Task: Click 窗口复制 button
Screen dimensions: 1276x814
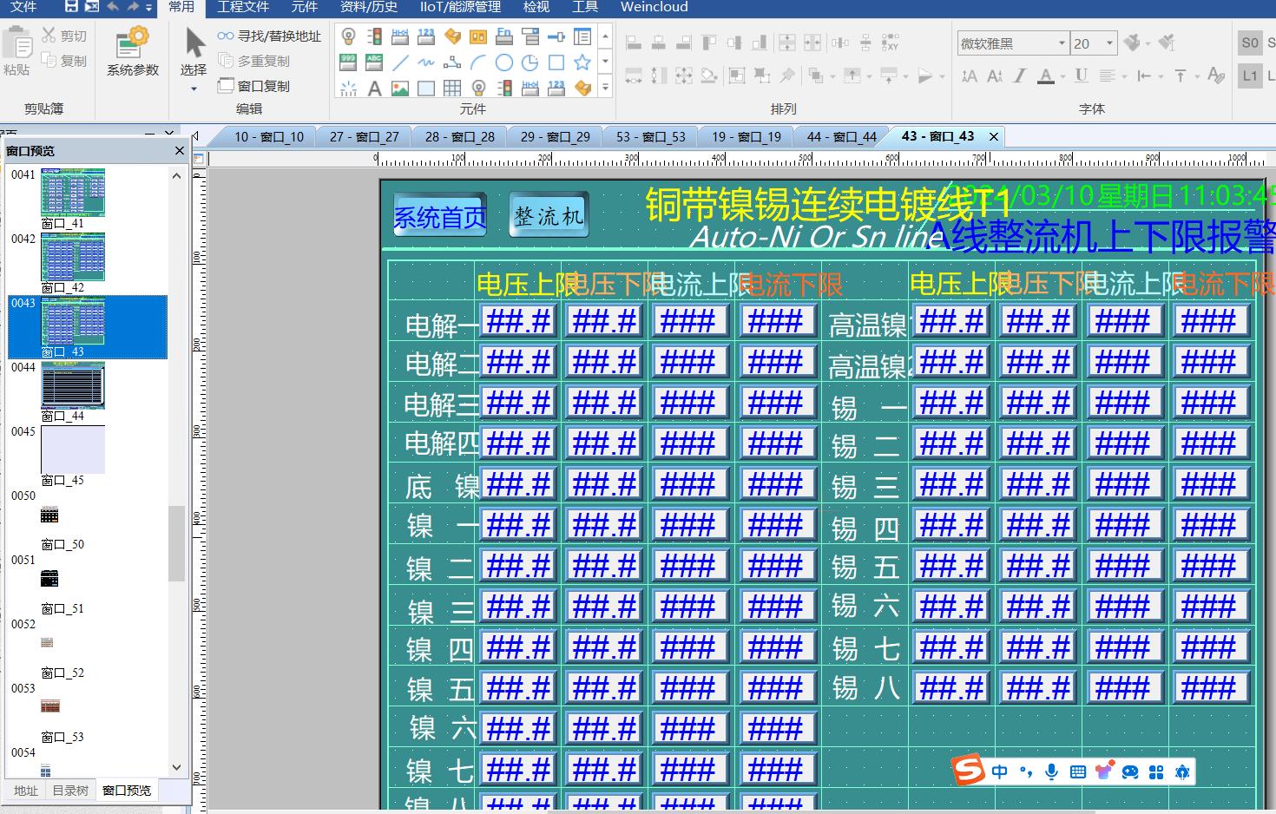Action: pyautogui.click(x=254, y=86)
